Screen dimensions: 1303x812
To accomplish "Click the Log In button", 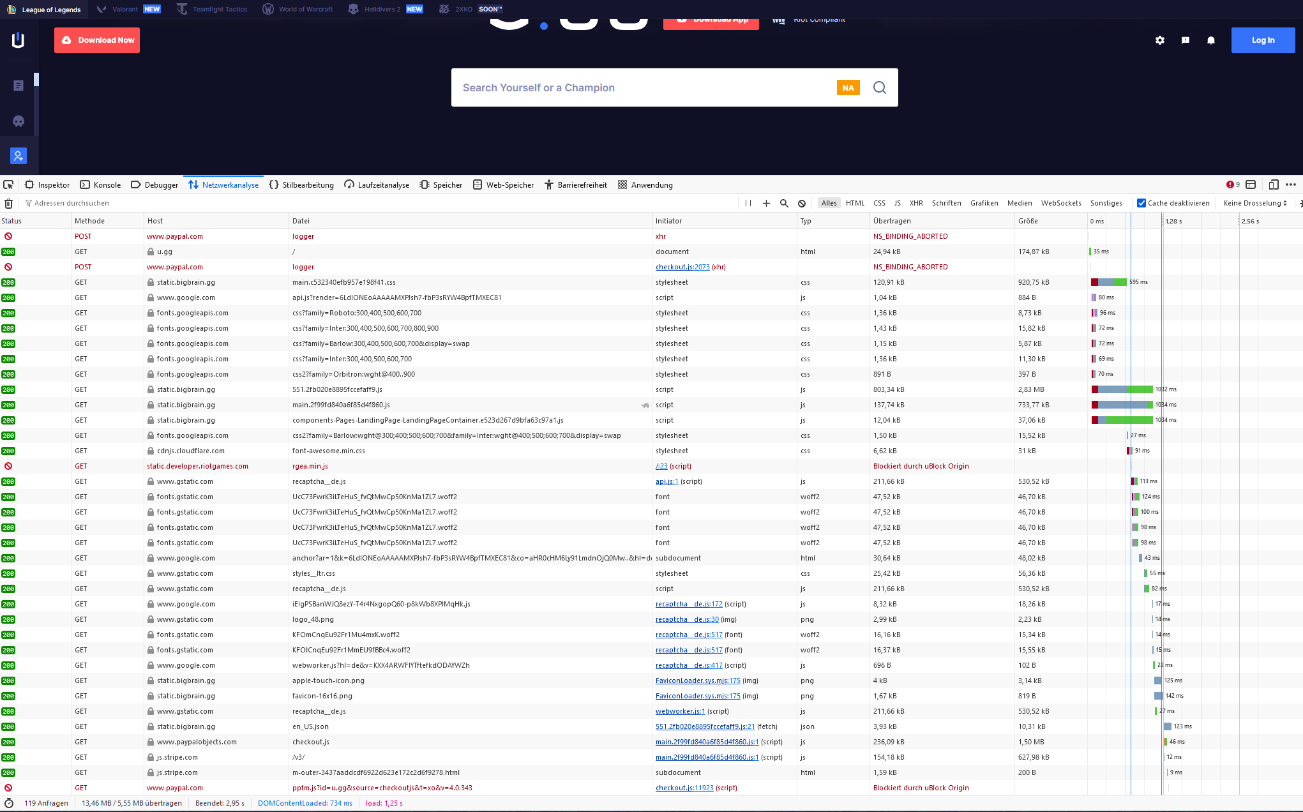I will coord(1263,40).
